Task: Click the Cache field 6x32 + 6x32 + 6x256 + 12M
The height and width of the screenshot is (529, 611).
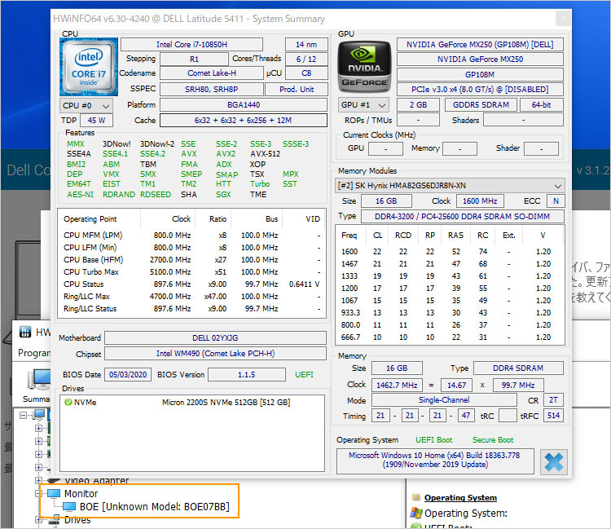Action: pos(244,120)
